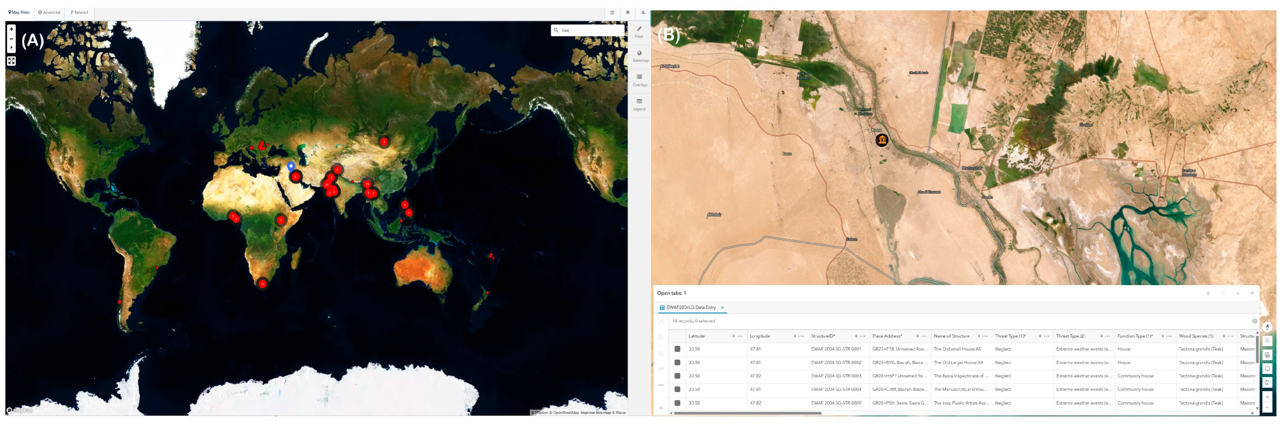
Task: Show the map Legend panel
Action: [x=640, y=104]
